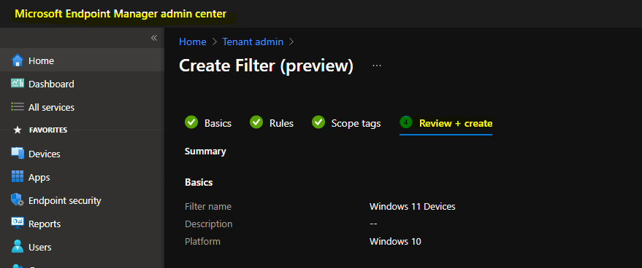Click the All services list icon
The image size is (642, 268).
point(18,107)
